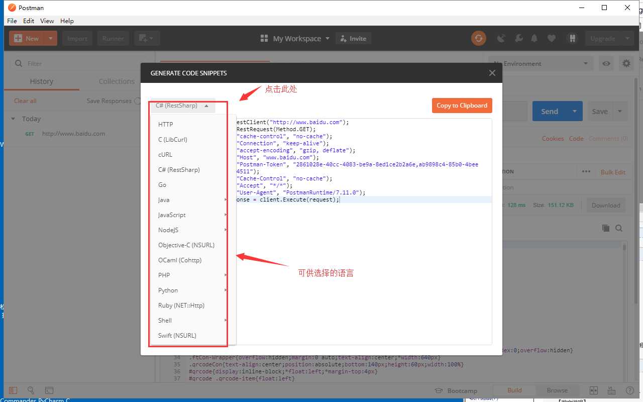Open the Save button dropdown arrow
The height and width of the screenshot is (402, 643).
coord(620,111)
